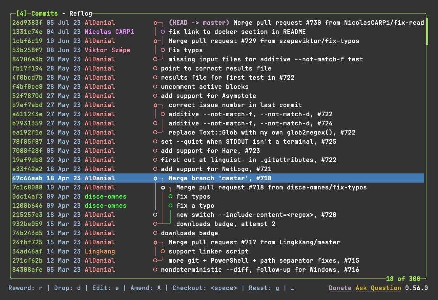Select commit 84706e3b missing input files
The height and width of the screenshot is (300, 438).
tap(218, 59)
